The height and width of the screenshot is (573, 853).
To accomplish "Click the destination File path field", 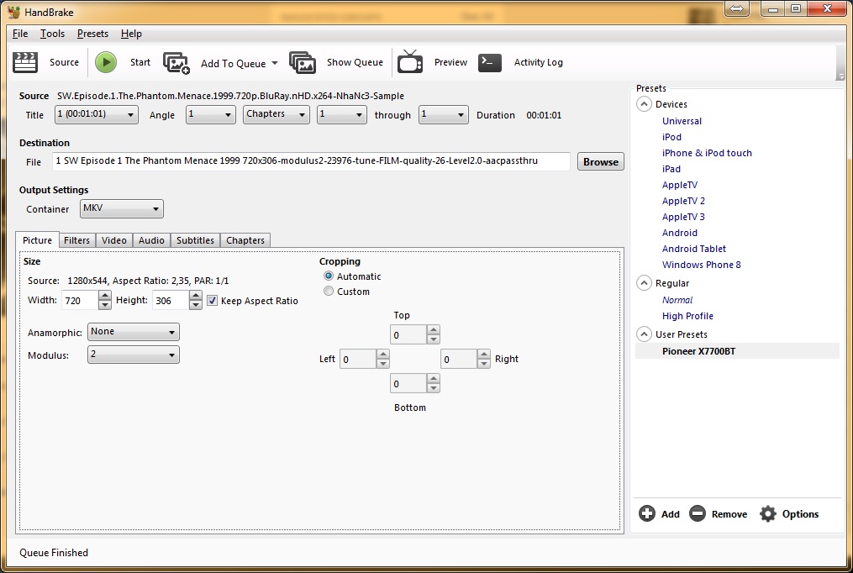I will point(311,161).
